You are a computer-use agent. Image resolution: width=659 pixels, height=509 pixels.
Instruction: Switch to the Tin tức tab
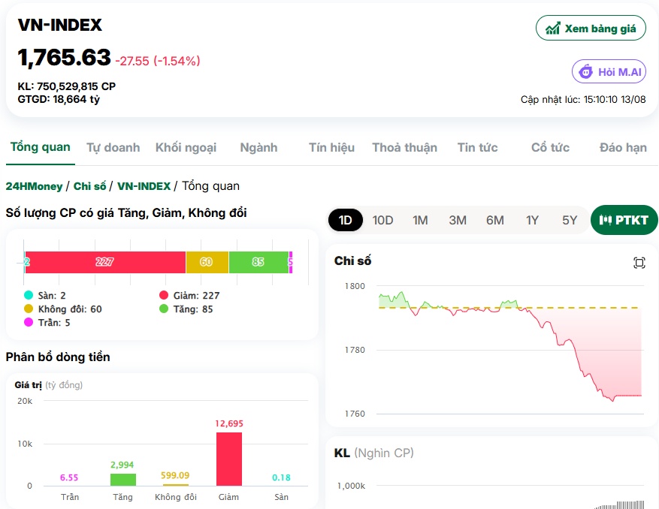477,147
